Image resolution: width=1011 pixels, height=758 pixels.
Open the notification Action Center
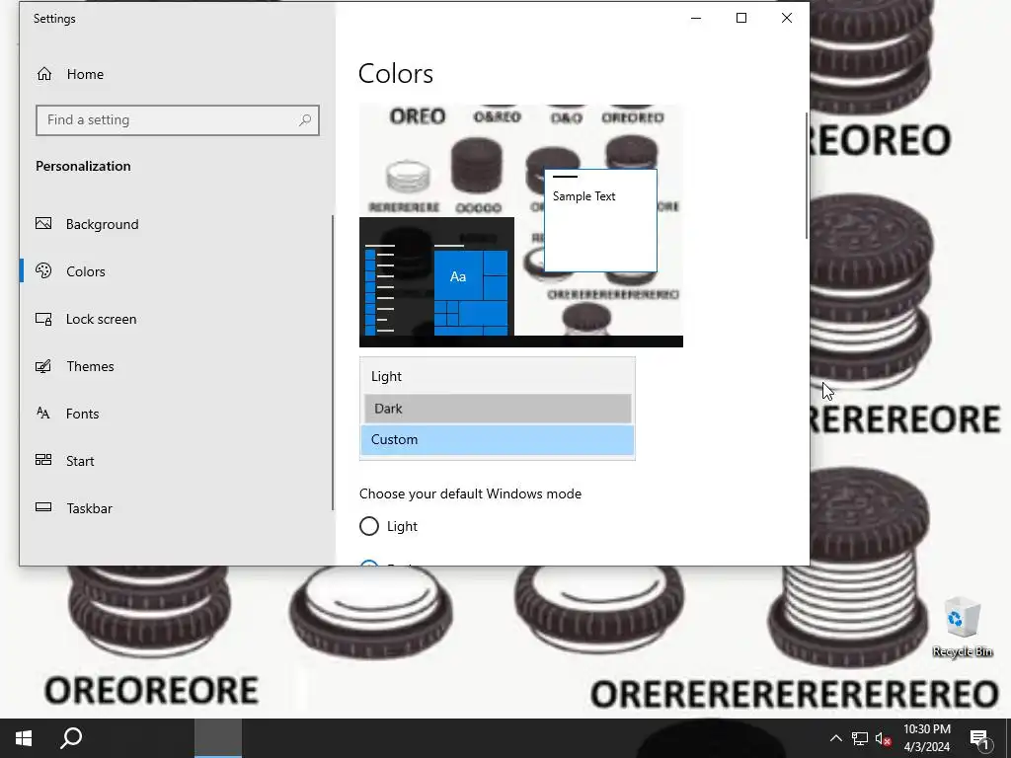coord(979,739)
